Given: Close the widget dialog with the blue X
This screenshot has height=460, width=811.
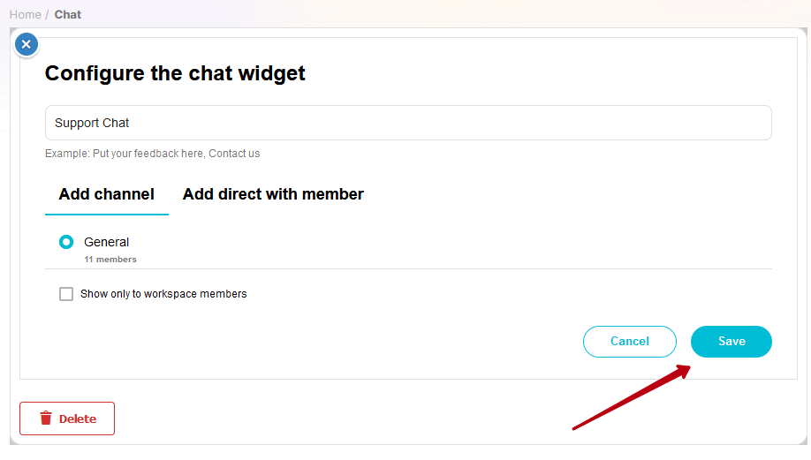Looking at the screenshot, I should click(27, 44).
